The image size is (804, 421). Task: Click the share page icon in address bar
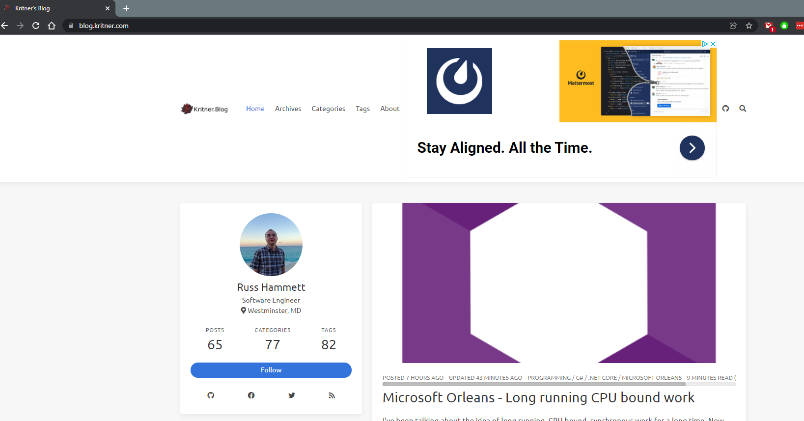(733, 26)
